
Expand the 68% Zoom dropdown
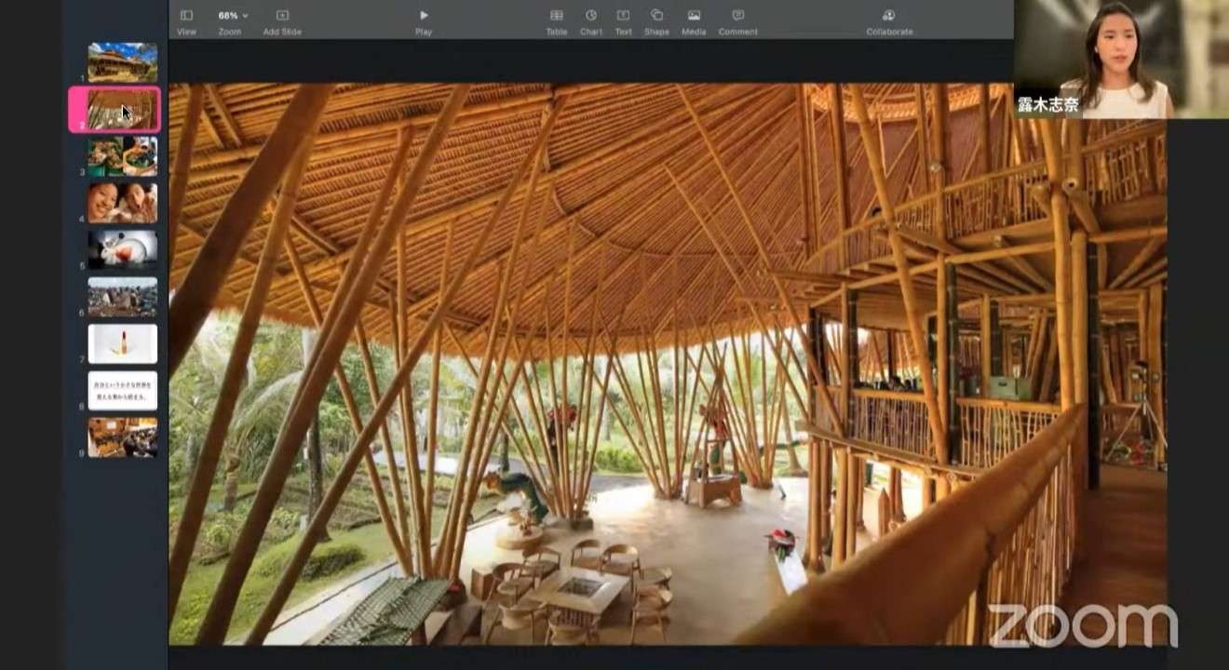pyautogui.click(x=233, y=16)
